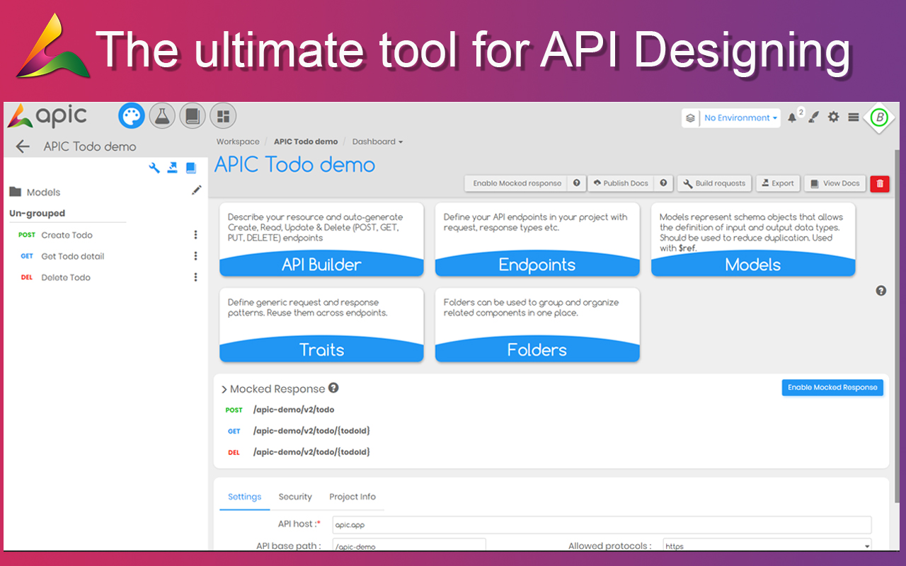Open options menu for Delete Todo
906x566 pixels.
(x=196, y=277)
